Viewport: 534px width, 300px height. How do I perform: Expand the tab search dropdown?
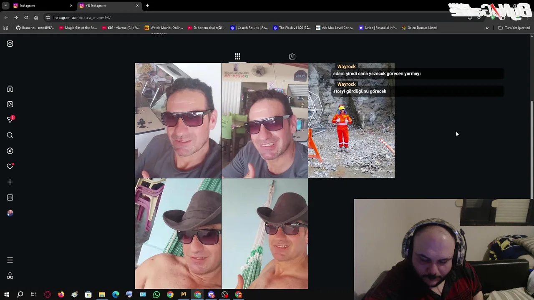tap(5, 5)
